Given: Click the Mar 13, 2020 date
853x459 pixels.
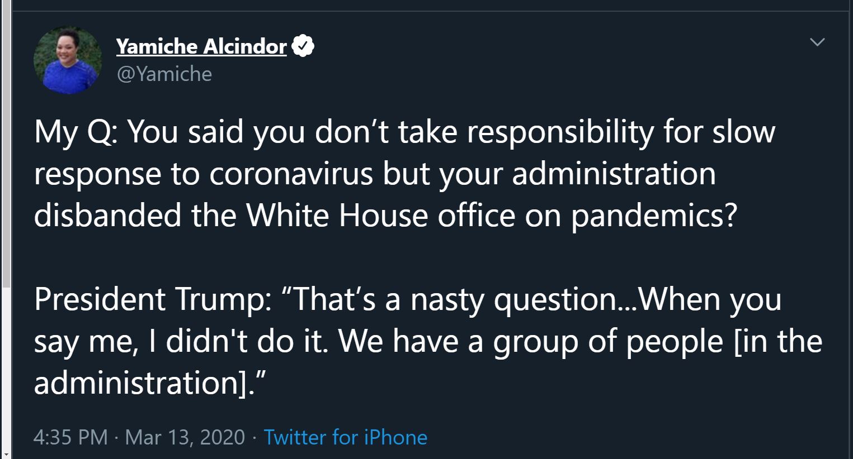Looking at the screenshot, I should [x=185, y=437].
